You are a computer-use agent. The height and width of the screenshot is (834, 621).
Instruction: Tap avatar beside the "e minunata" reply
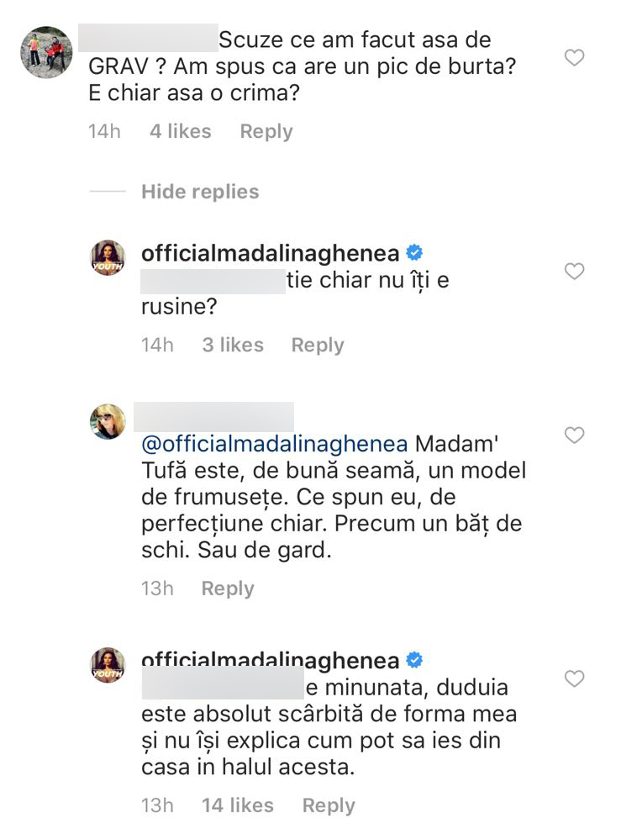click(108, 664)
